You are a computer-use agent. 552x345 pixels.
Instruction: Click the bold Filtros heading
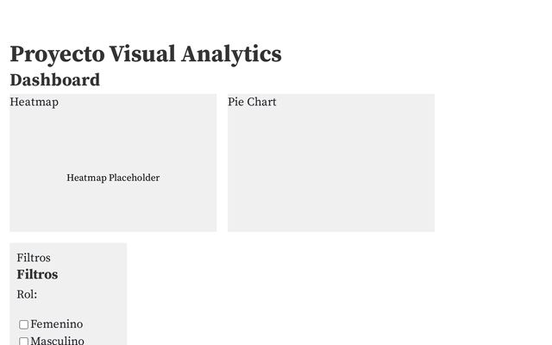[37, 274]
